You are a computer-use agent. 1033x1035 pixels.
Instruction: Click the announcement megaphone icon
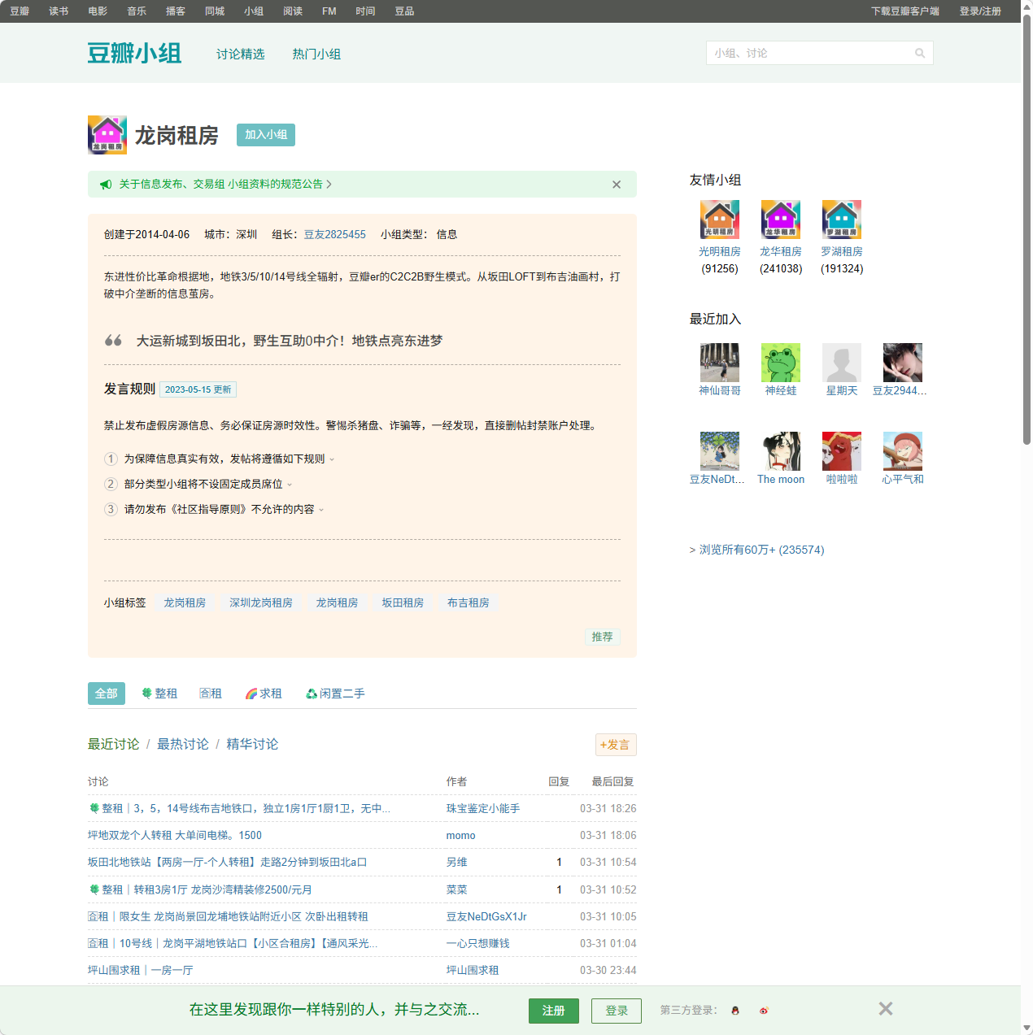click(x=106, y=184)
